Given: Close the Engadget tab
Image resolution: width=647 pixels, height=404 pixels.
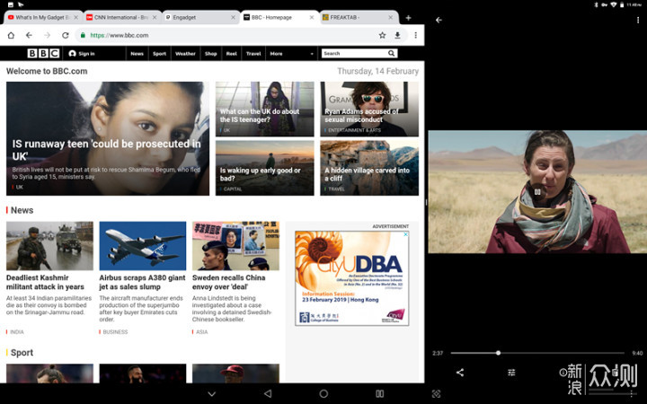Looking at the screenshot, I should [x=233, y=18].
